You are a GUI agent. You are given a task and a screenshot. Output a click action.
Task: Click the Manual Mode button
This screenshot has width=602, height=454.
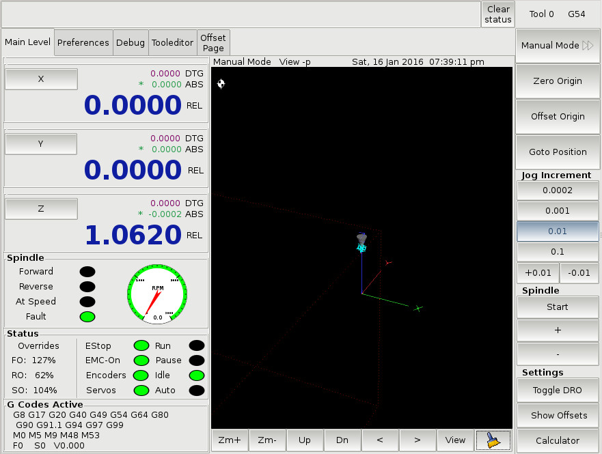558,45
